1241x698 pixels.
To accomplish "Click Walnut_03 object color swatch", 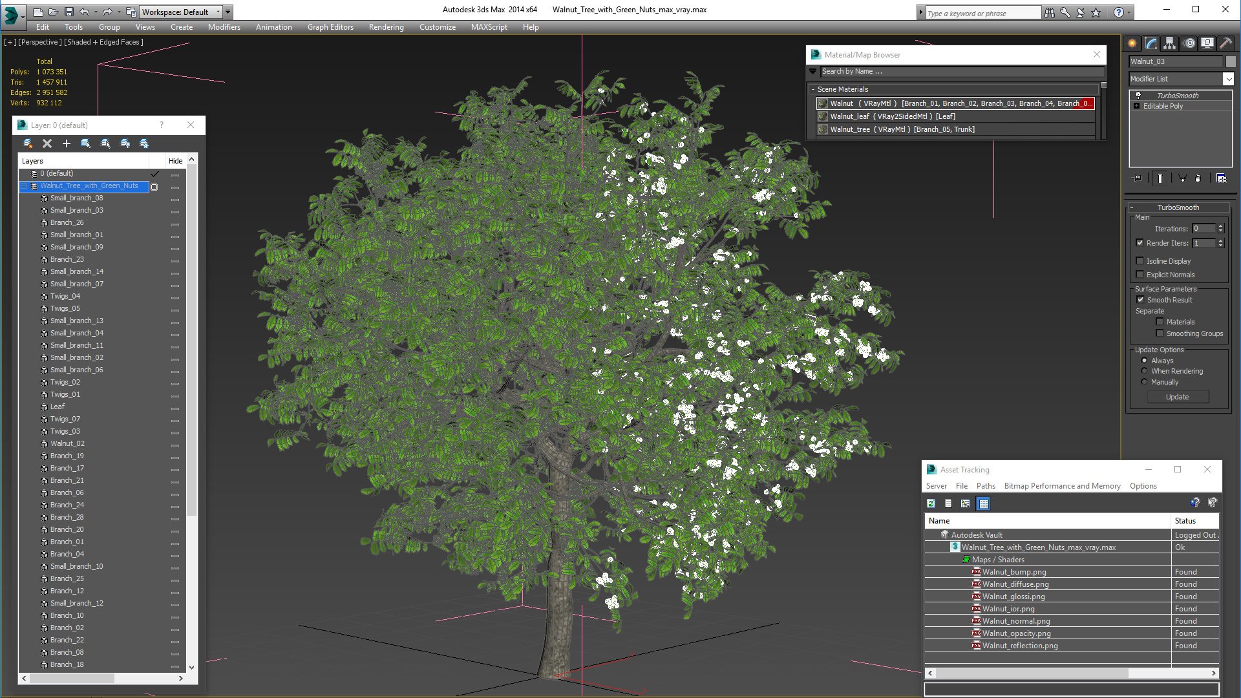I will 1231,61.
